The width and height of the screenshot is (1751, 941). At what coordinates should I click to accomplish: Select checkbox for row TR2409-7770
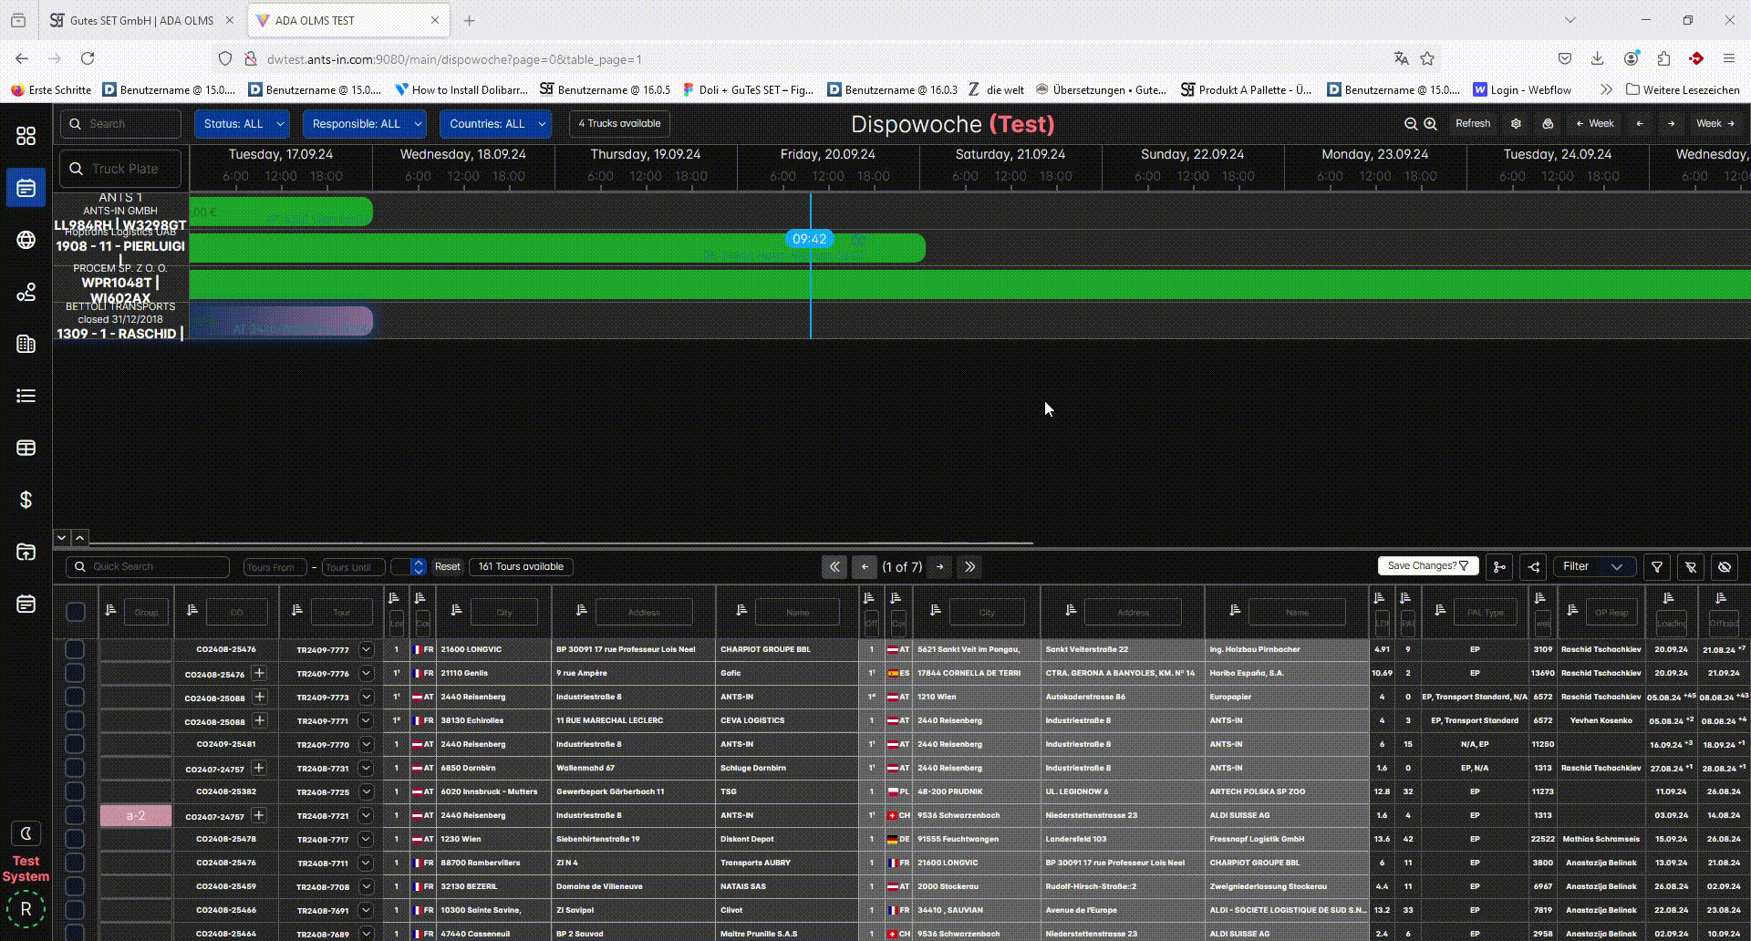click(75, 744)
